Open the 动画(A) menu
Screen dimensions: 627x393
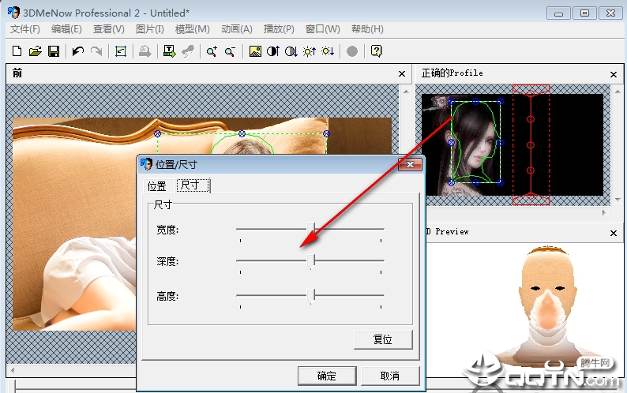(x=237, y=29)
